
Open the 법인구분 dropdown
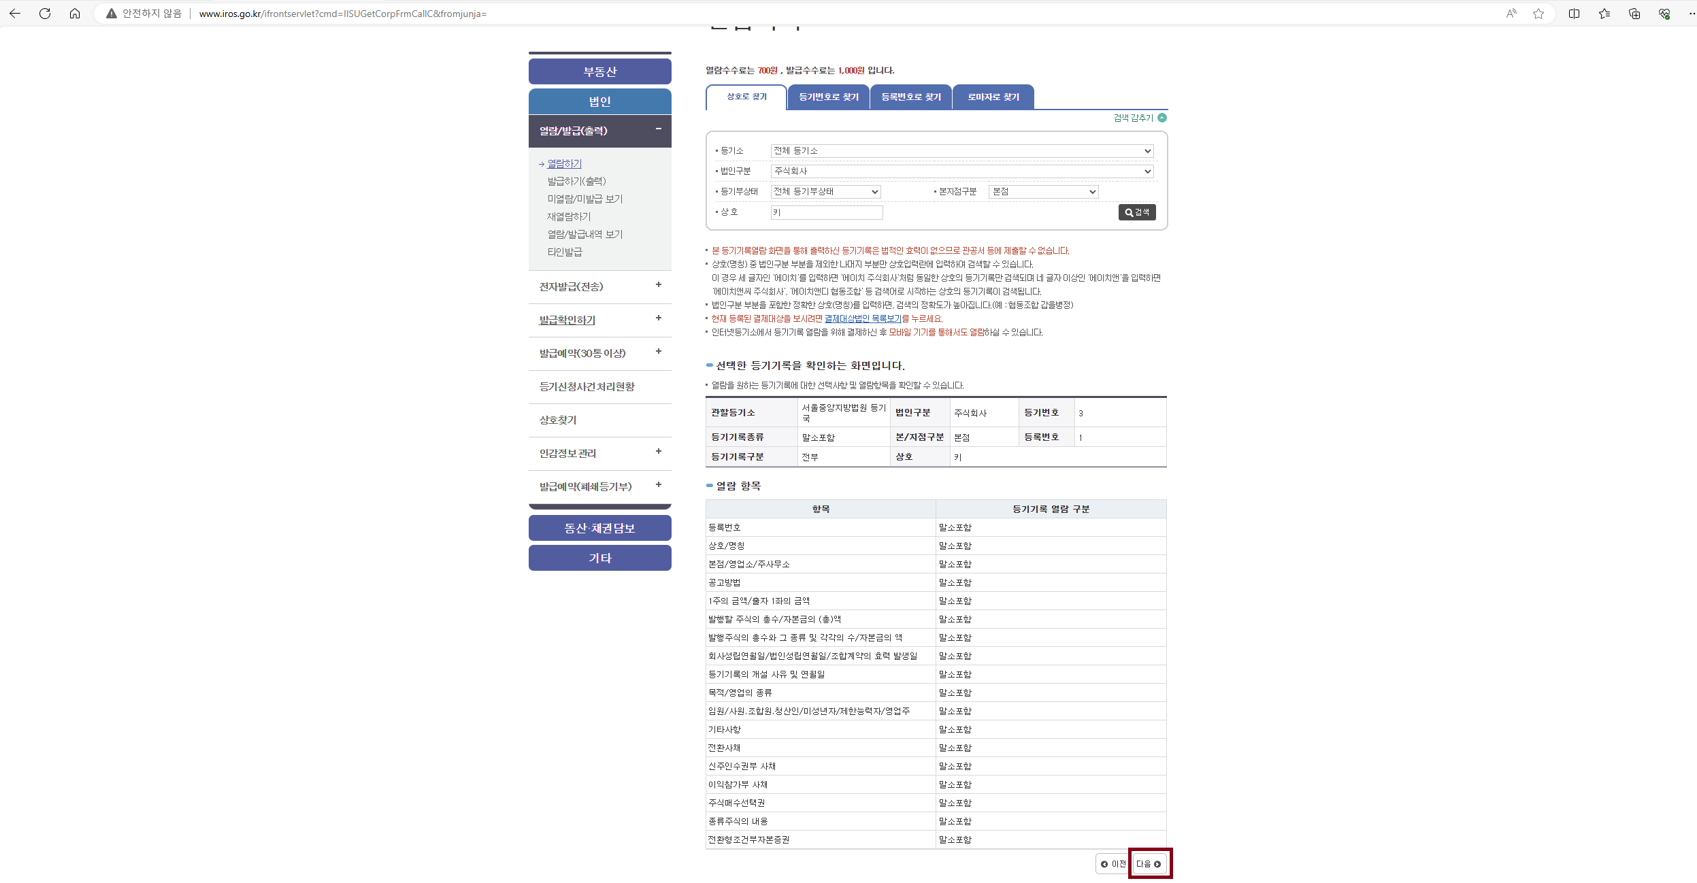pos(961,171)
